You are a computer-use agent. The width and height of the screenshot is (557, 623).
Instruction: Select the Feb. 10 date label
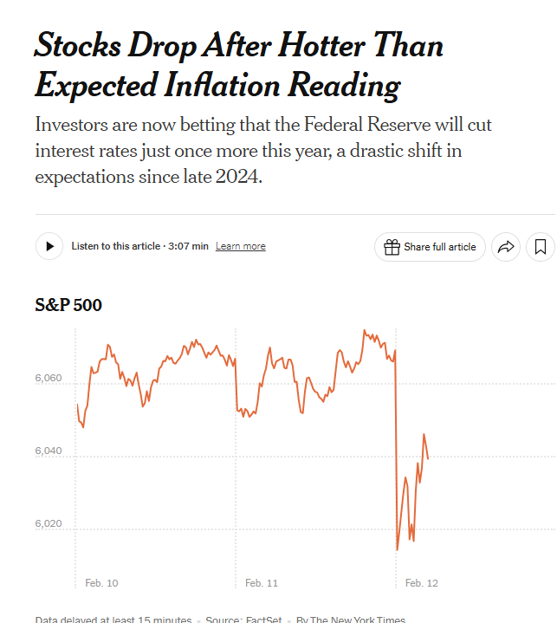[x=101, y=583]
